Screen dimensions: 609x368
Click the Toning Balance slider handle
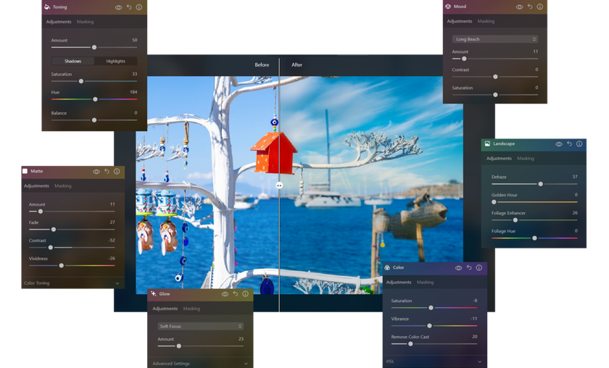[94, 120]
